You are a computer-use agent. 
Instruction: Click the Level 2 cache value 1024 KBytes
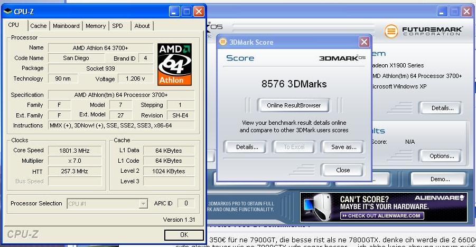[x=169, y=171]
